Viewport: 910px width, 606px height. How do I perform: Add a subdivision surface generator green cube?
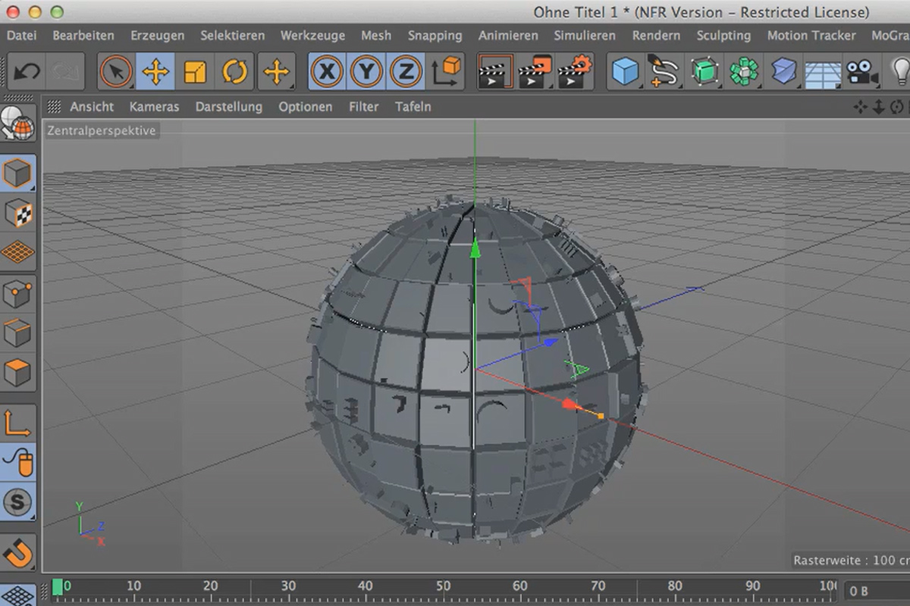(705, 72)
